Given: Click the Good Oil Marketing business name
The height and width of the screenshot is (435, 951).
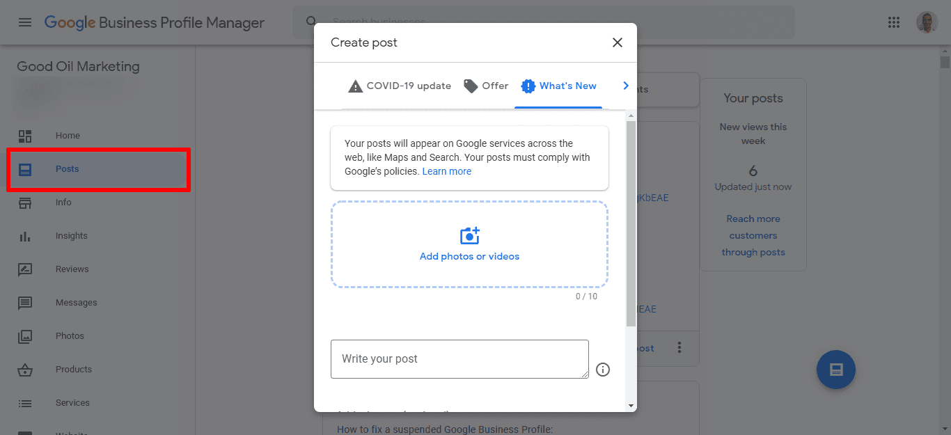Looking at the screenshot, I should coord(78,67).
